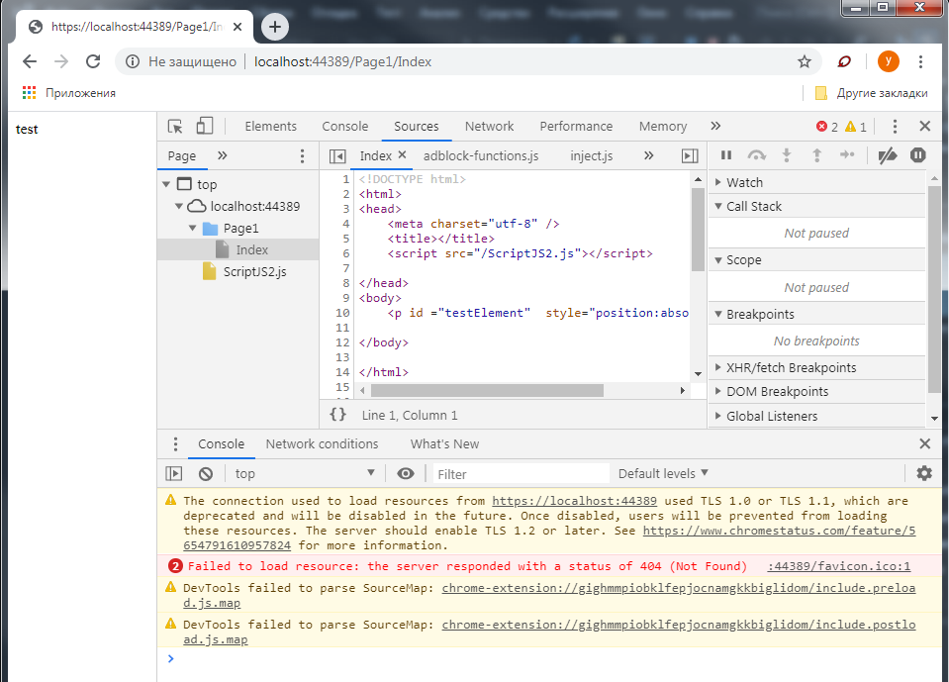Screen dimensions: 949x682
Task: Open the What's New drawer tab
Action: (x=445, y=443)
